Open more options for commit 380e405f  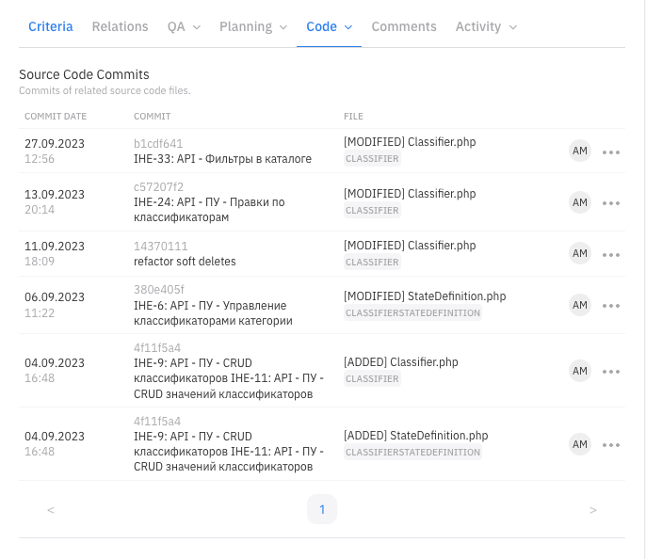tap(610, 306)
